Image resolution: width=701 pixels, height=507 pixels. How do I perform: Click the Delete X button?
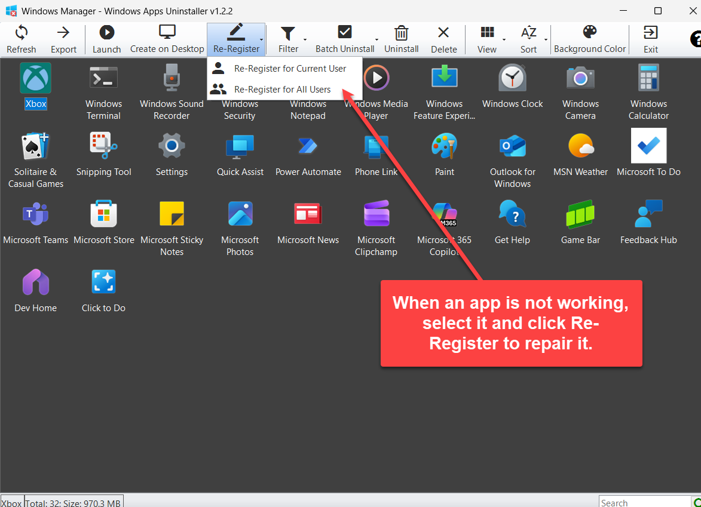point(443,39)
